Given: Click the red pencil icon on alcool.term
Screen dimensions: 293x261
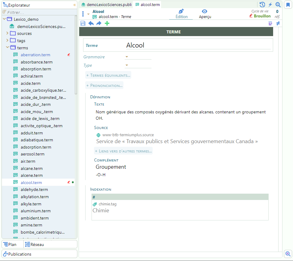Looking at the screenshot, I should (69, 182).
